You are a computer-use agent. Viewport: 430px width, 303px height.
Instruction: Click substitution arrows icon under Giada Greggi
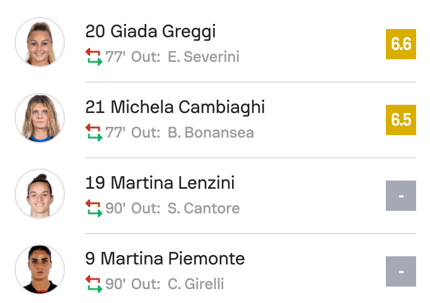click(93, 57)
